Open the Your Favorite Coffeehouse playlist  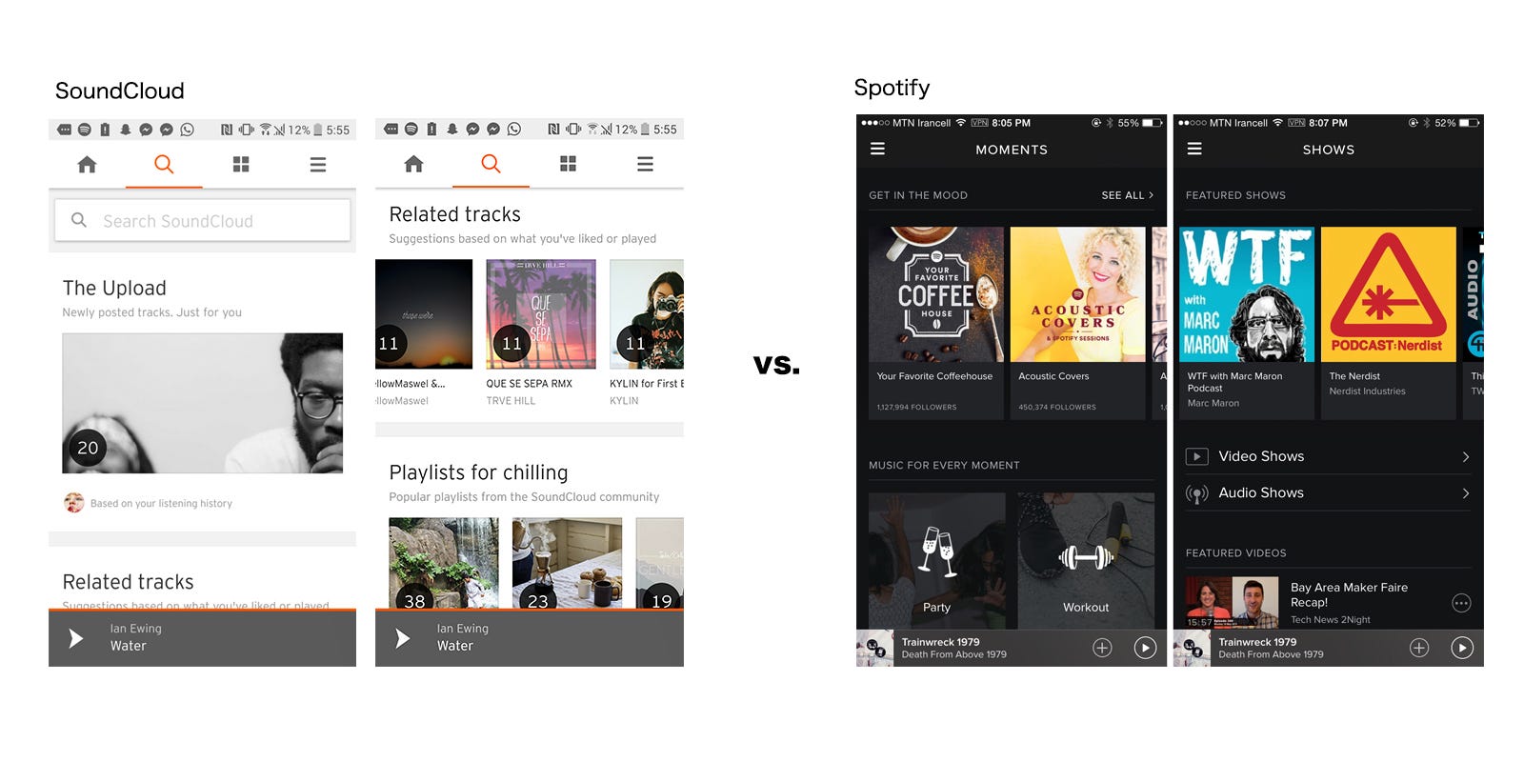click(936, 323)
